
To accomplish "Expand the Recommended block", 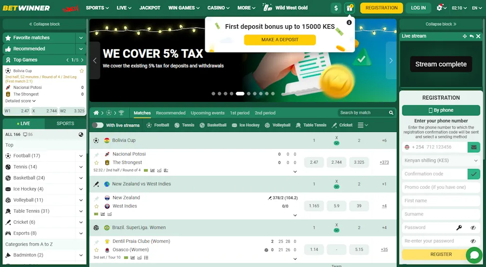I will click(81, 49).
